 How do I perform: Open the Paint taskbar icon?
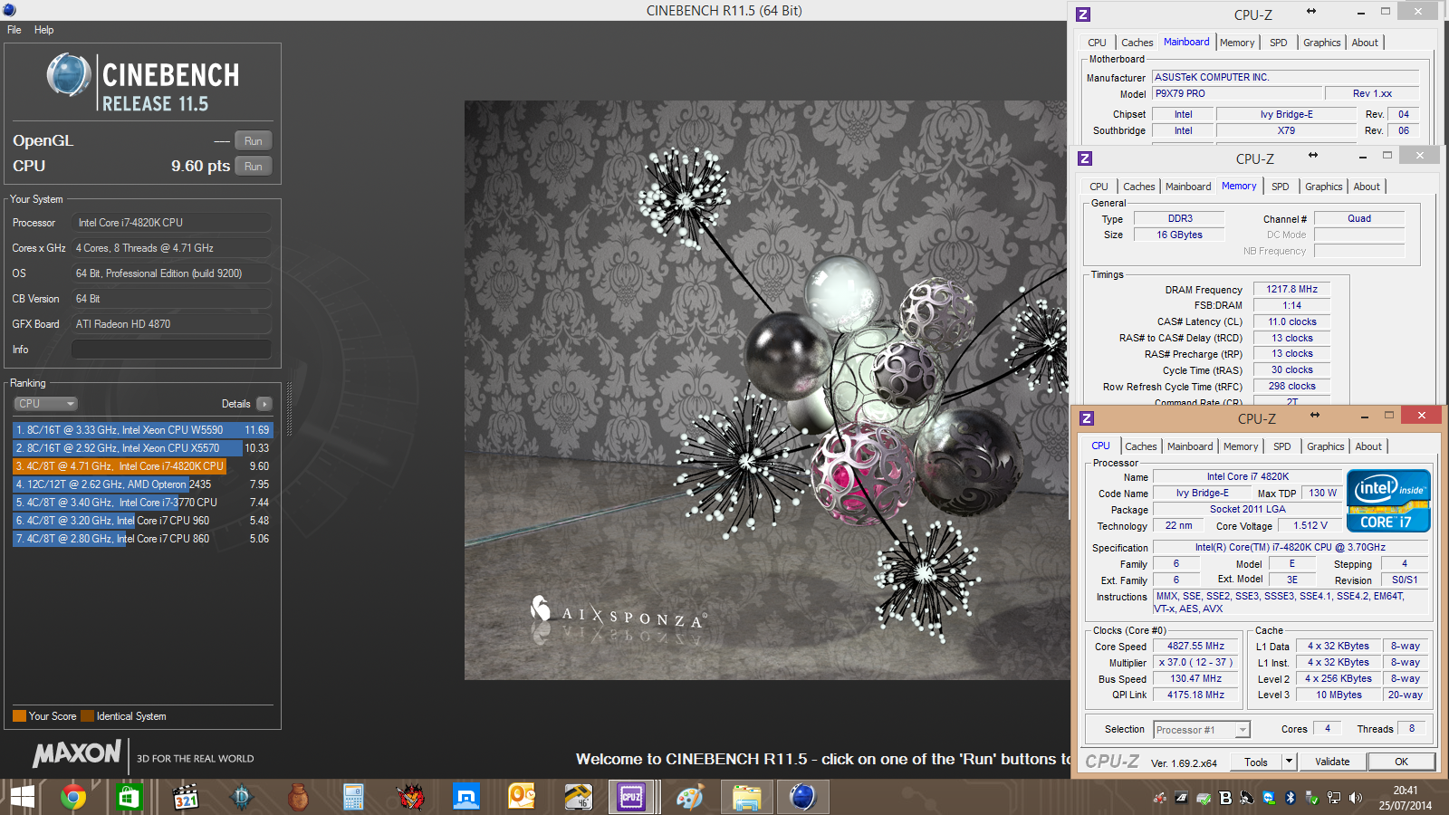pos(690,797)
